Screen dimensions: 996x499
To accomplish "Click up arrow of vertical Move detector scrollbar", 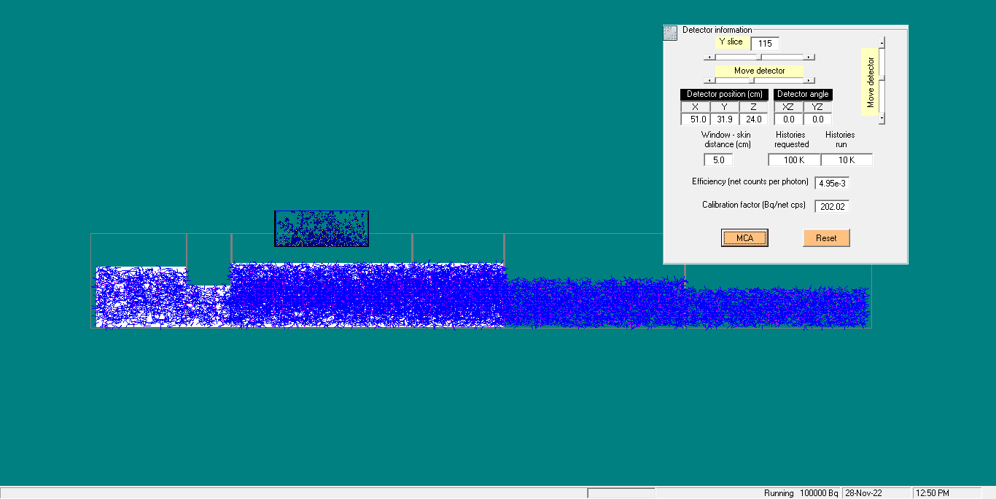I will coord(882,42).
